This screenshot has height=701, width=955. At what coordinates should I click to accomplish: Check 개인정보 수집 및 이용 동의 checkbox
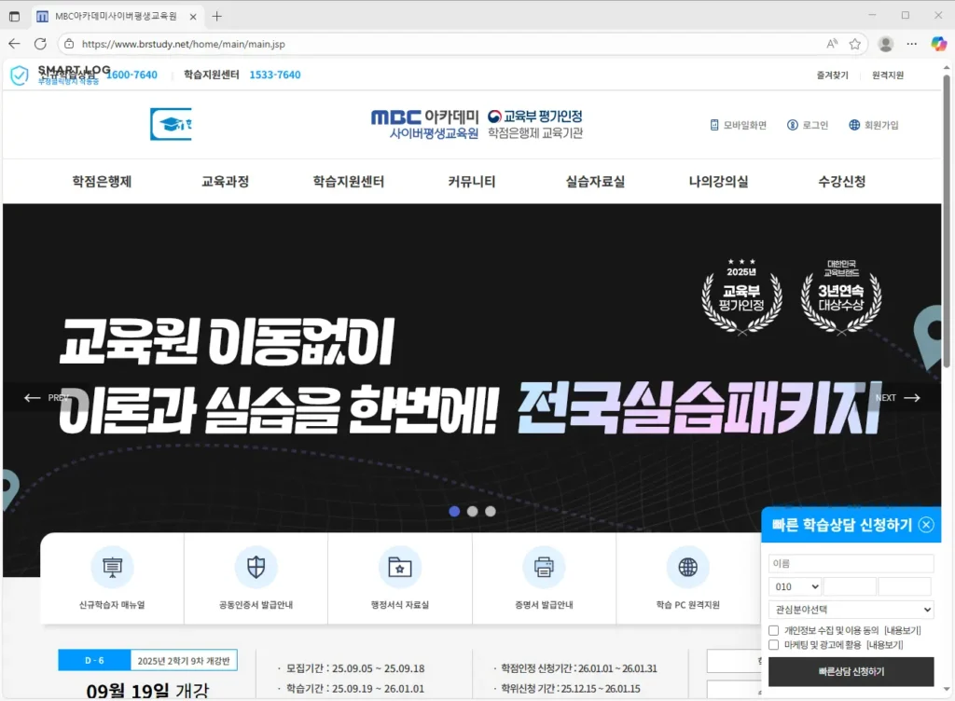point(773,630)
